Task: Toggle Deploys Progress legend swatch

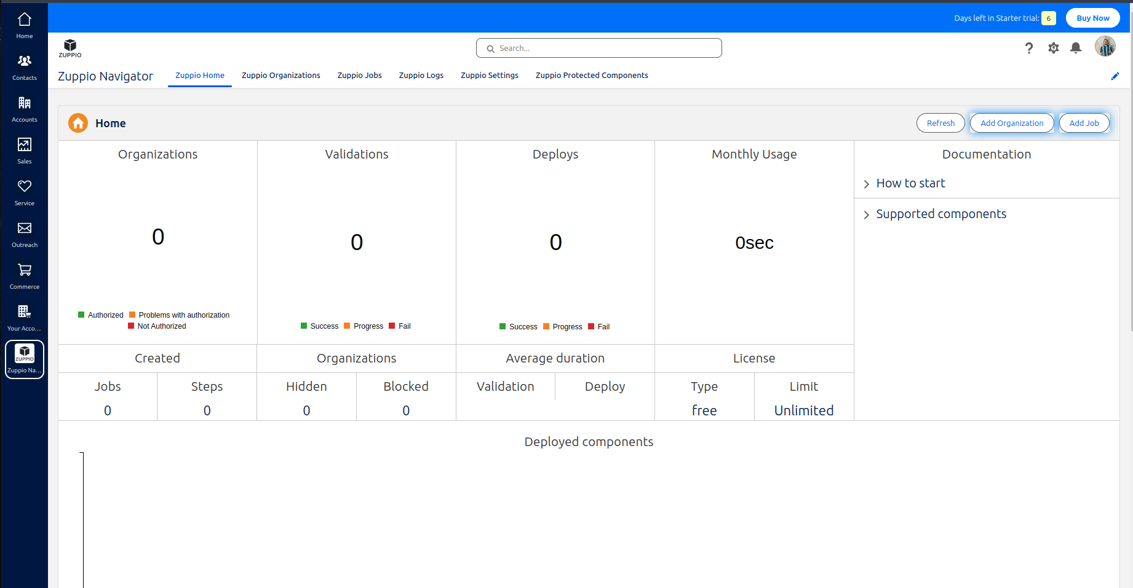Action: click(x=546, y=326)
